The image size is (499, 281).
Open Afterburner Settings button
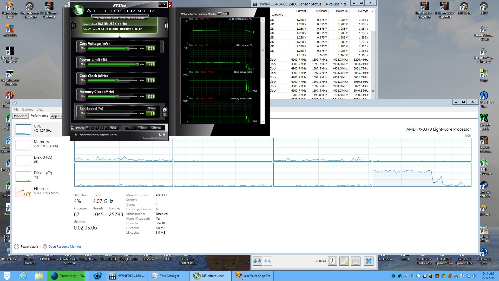(156, 128)
